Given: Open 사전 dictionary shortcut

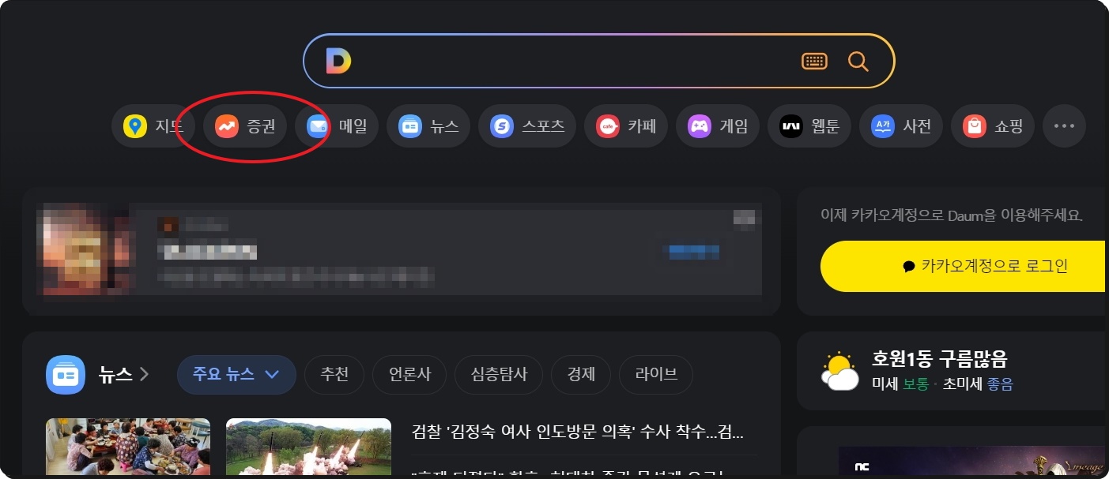Looking at the screenshot, I should (901, 126).
